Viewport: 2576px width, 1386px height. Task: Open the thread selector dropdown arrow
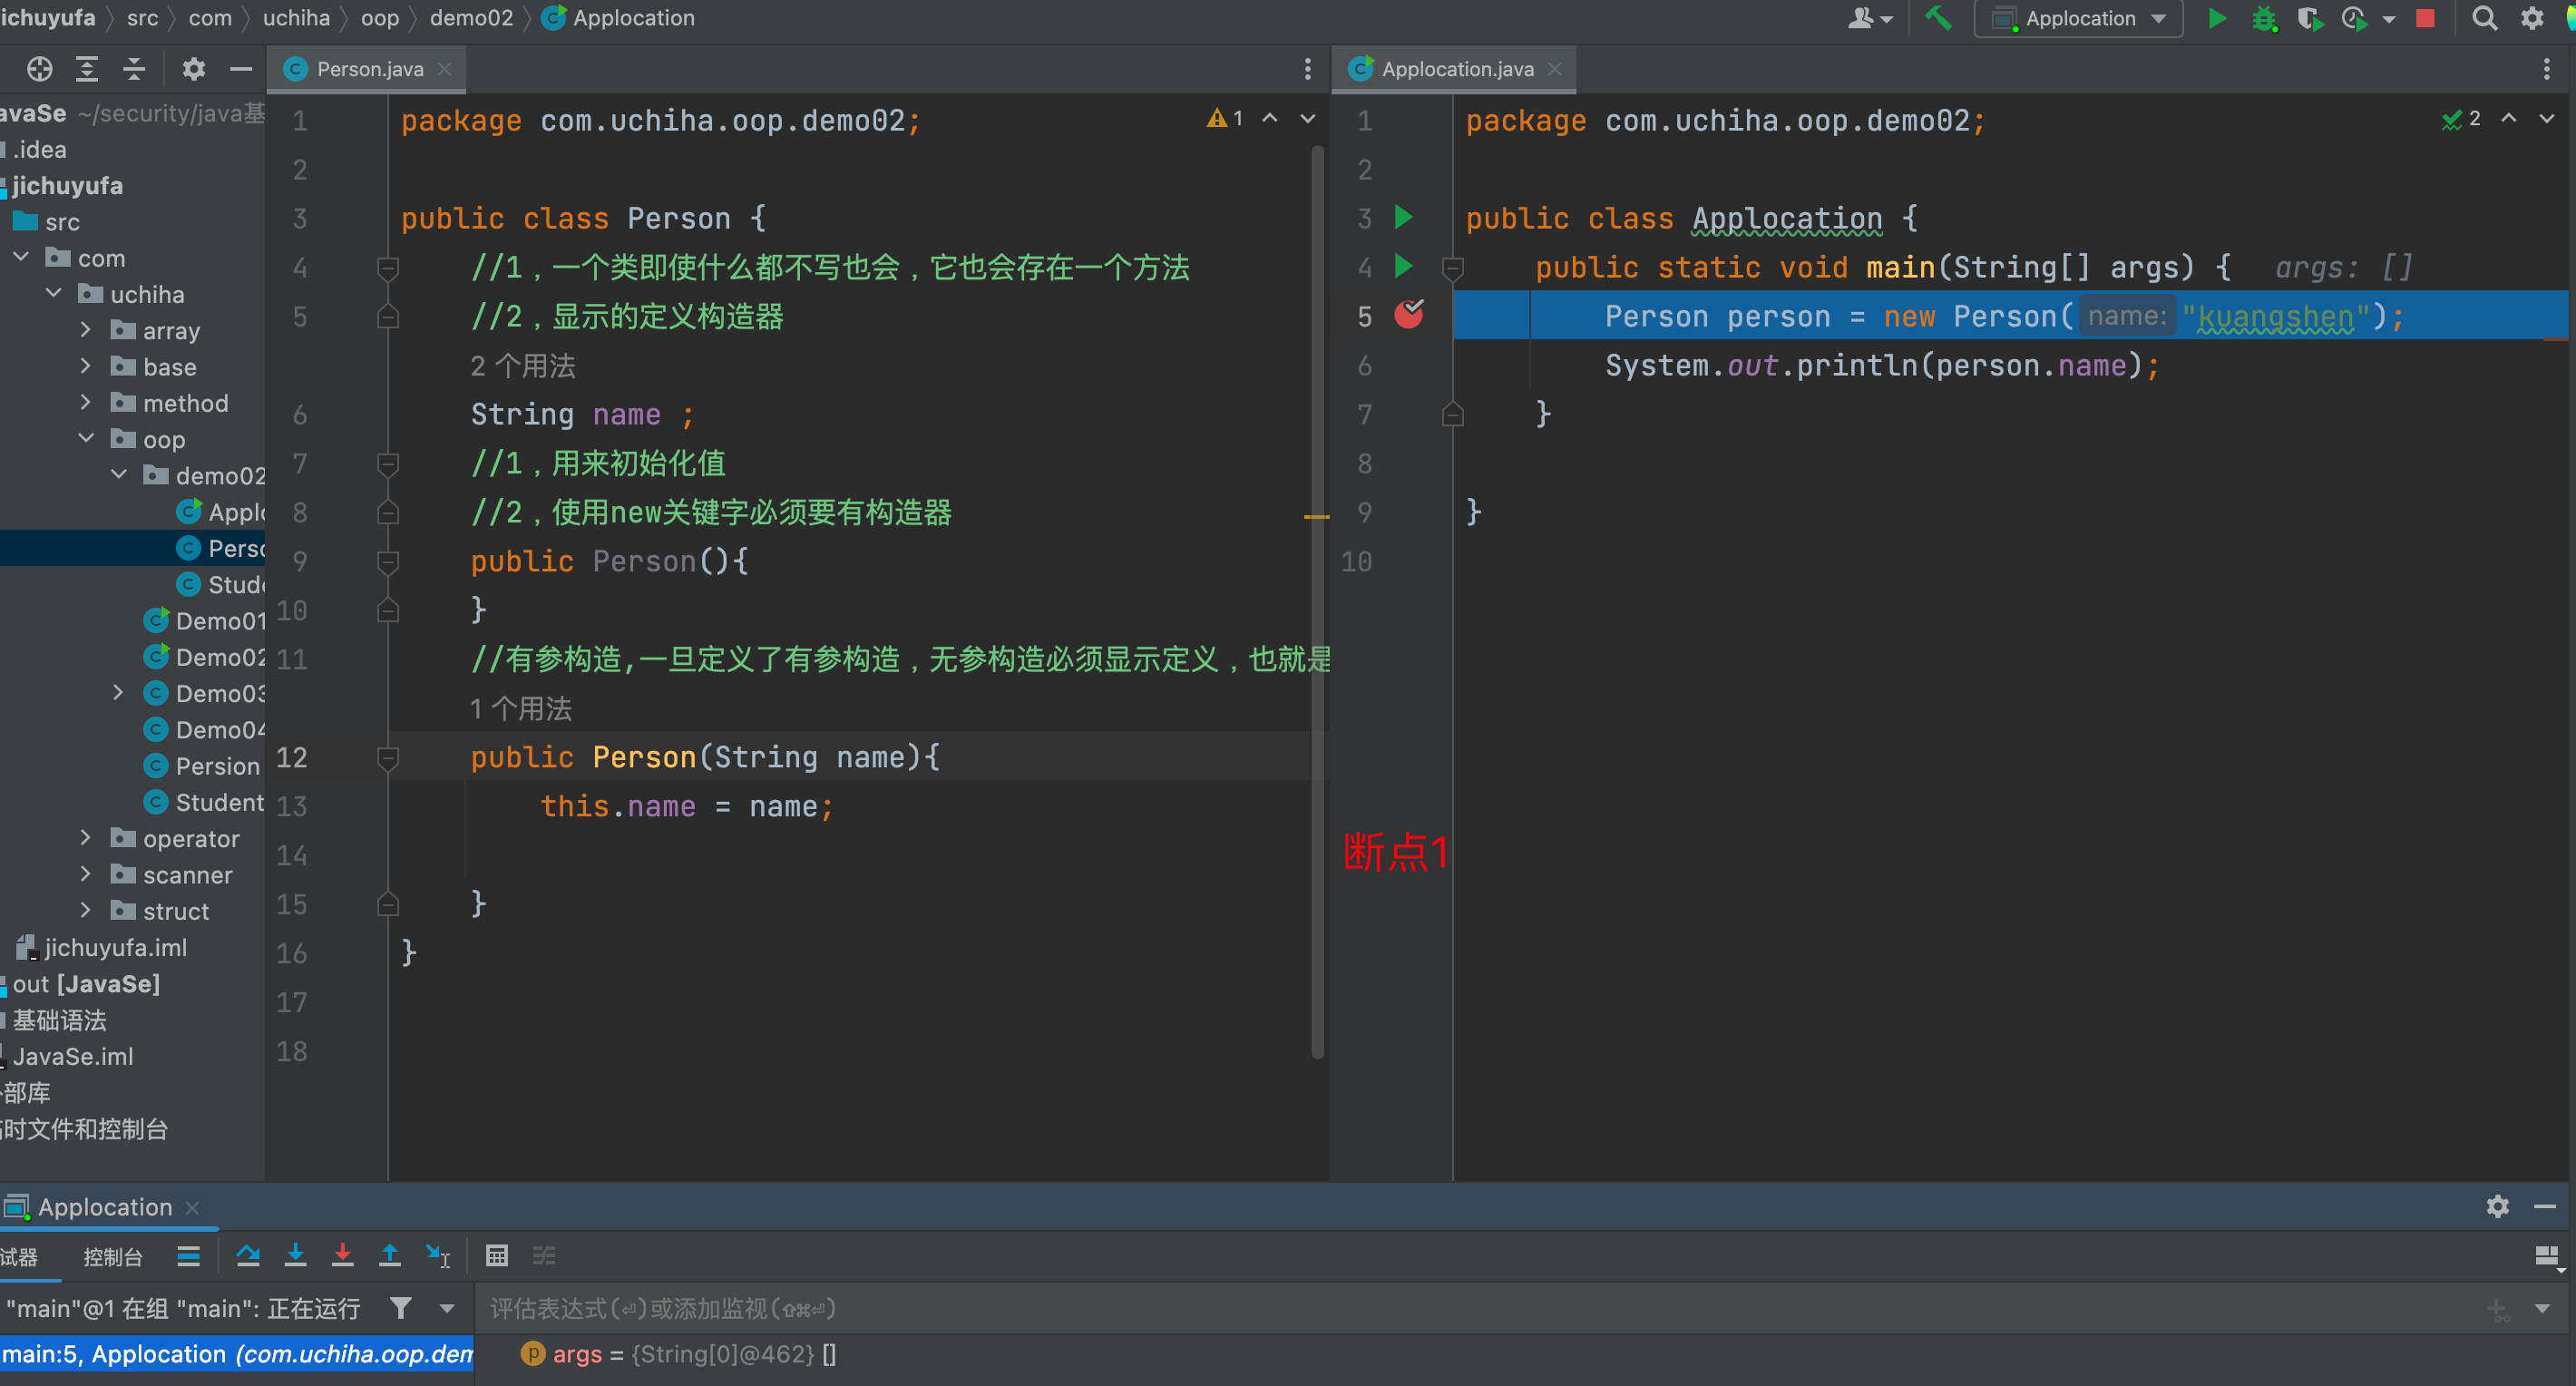[447, 1308]
